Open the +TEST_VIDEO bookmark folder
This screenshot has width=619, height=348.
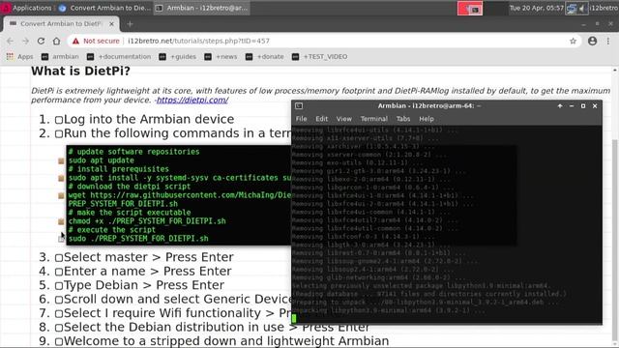coord(320,57)
